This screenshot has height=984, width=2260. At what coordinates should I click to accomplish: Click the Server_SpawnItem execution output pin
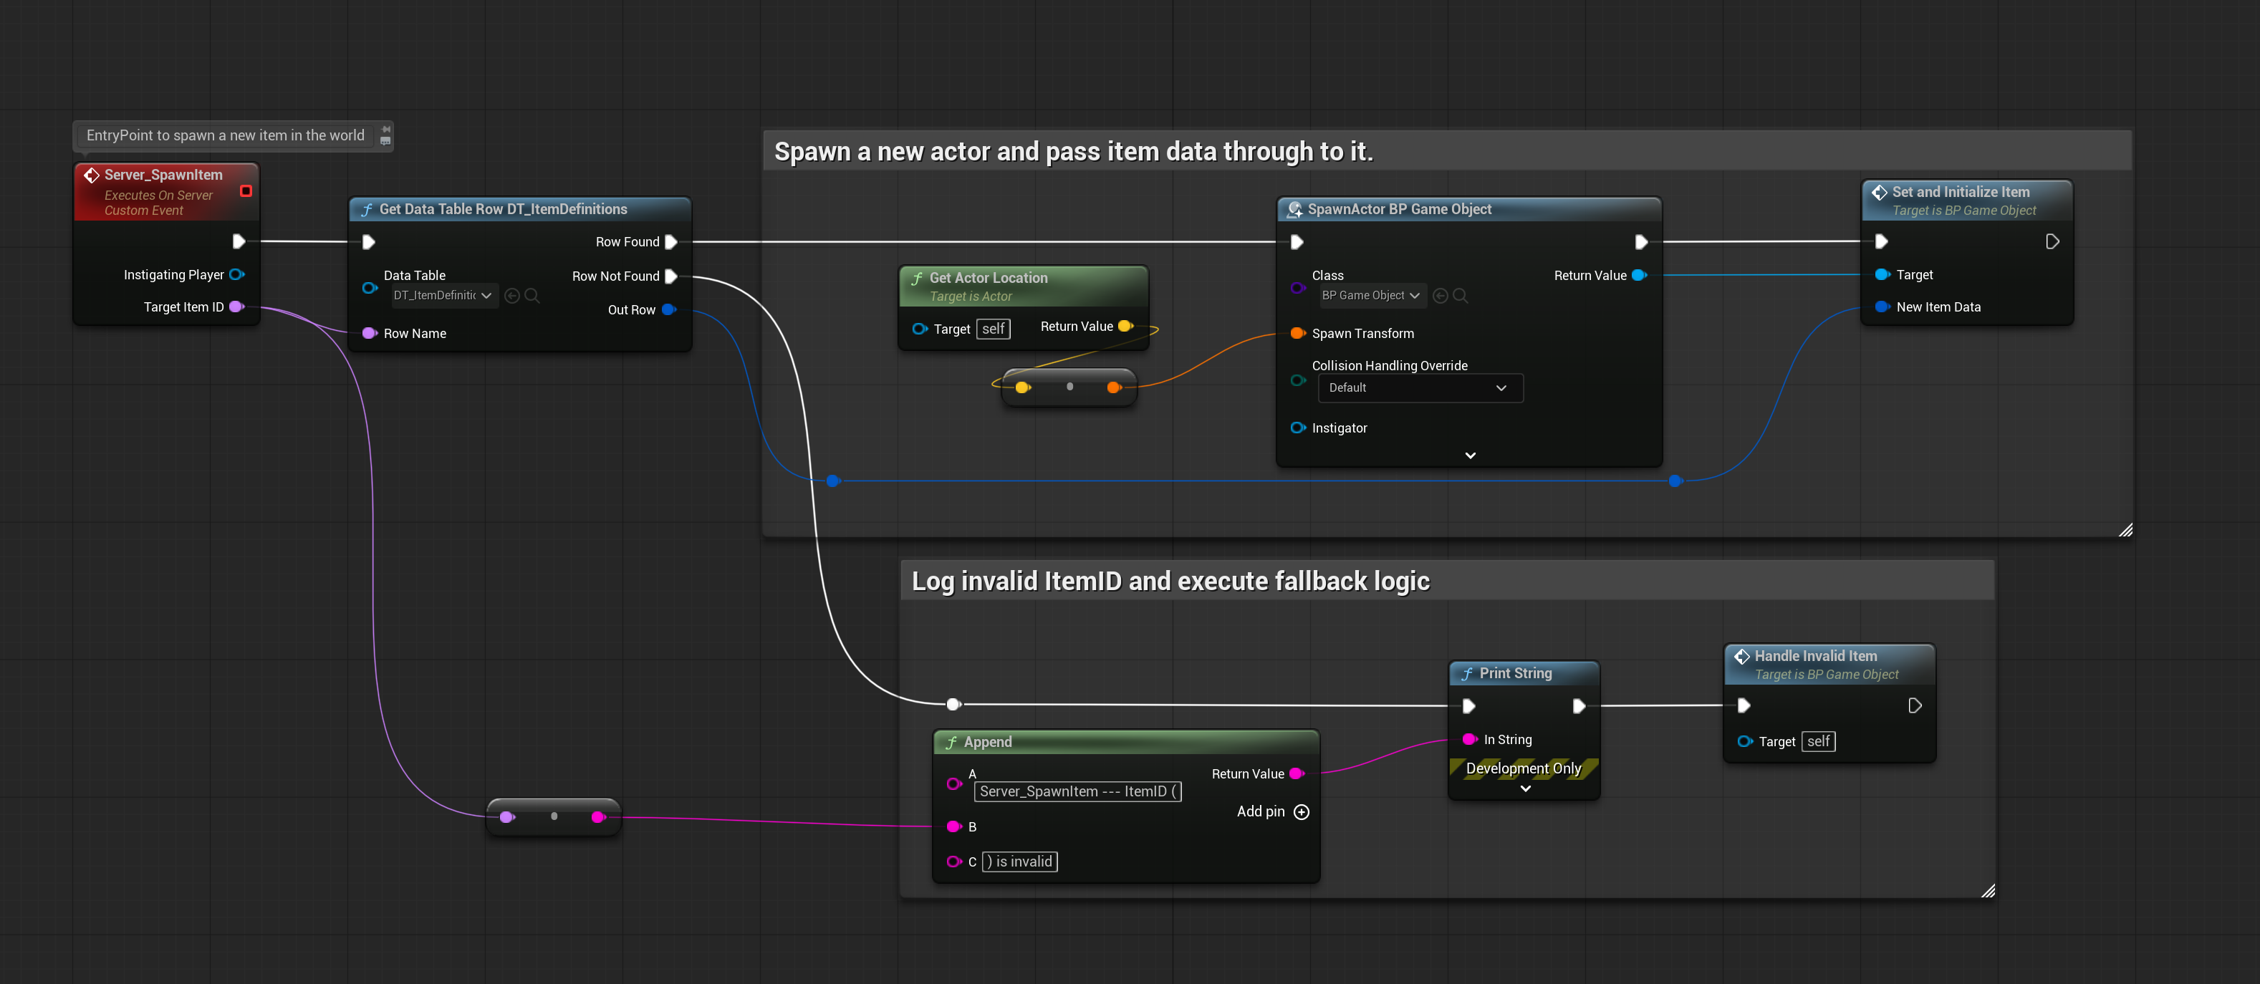click(x=239, y=241)
